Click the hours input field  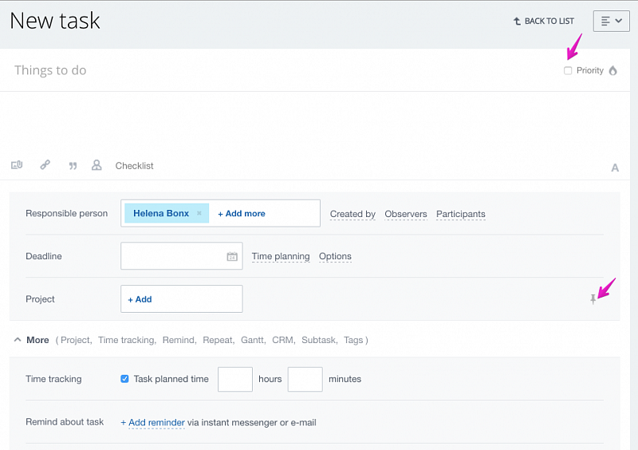[234, 379]
